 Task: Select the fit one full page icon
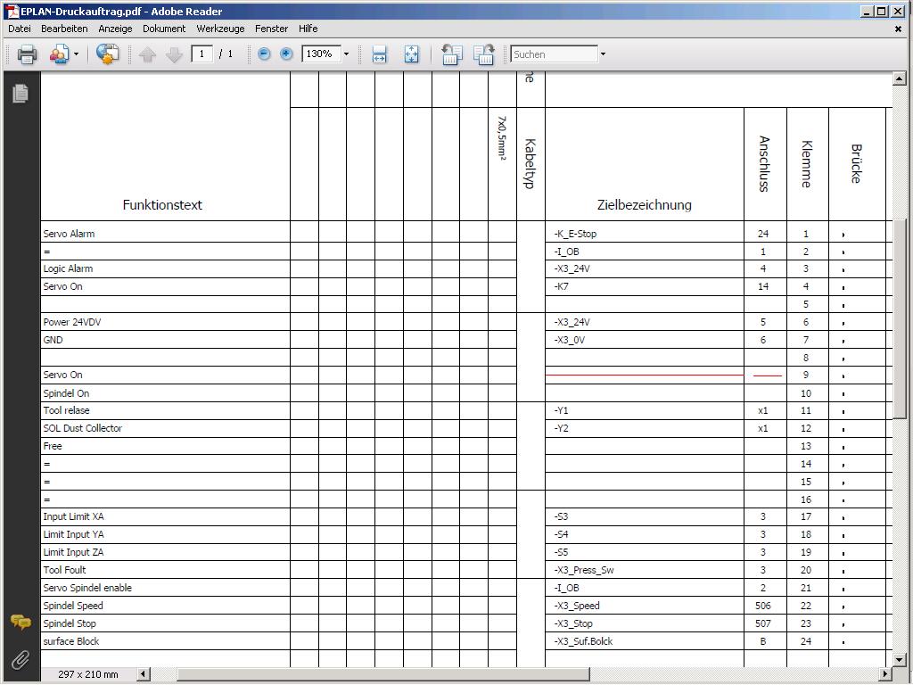411,54
